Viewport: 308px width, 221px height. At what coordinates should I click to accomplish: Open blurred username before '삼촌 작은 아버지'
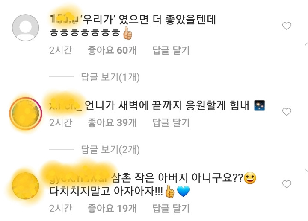[79, 178]
